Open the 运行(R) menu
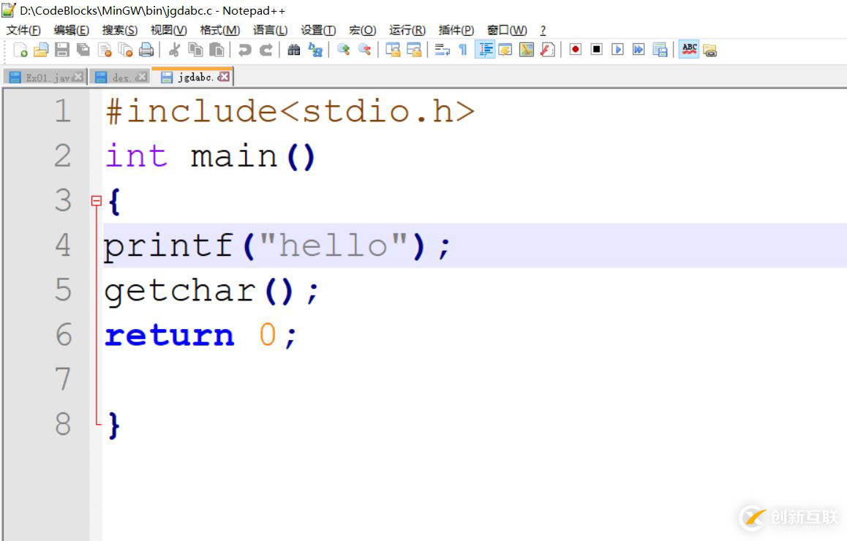The image size is (847, 541). click(407, 30)
